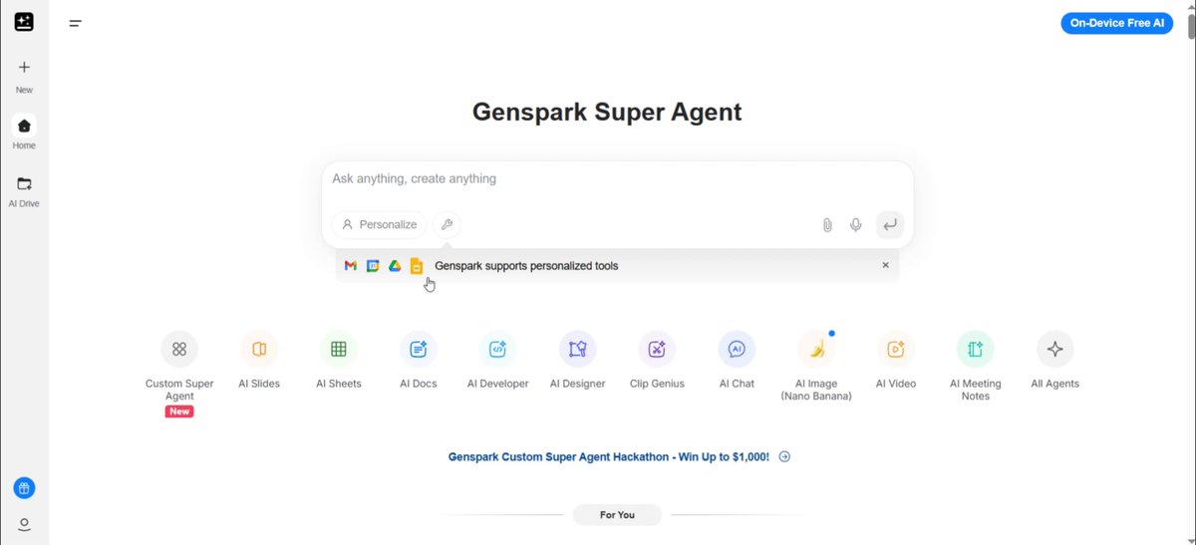Click the Genspark Super Agent heading
1196x545 pixels.
tap(607, 112)
